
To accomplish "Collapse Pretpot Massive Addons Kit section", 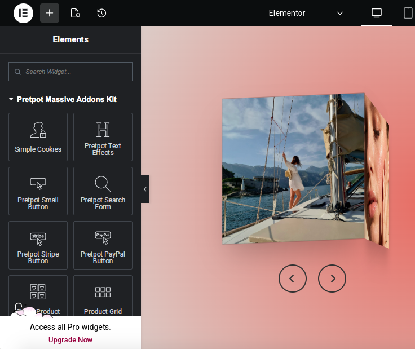I will tap(63, 99).
